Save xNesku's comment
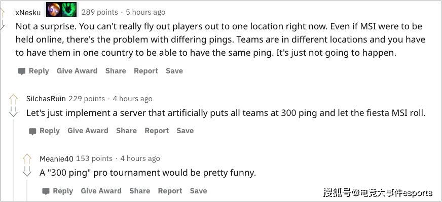The height and width of the screenshot is (202, 442). pos(174,71)
